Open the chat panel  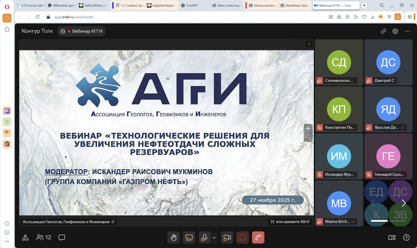click(62, 237)
